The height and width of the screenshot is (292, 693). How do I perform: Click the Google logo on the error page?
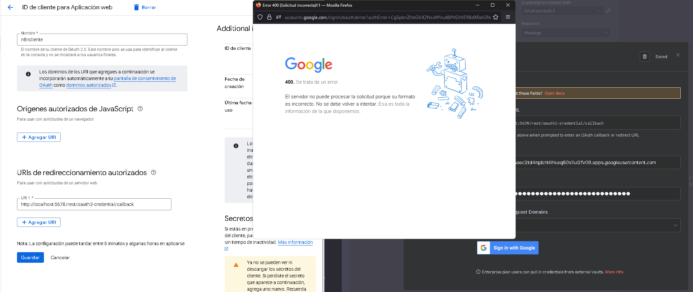point(309,65)
